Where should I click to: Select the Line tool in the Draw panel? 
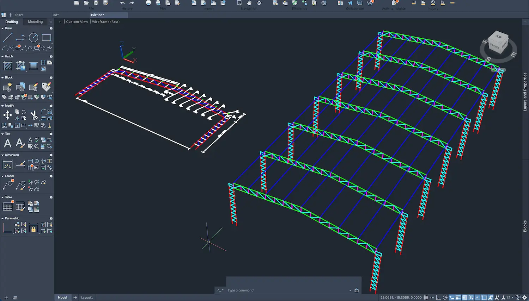click(7, 37)
